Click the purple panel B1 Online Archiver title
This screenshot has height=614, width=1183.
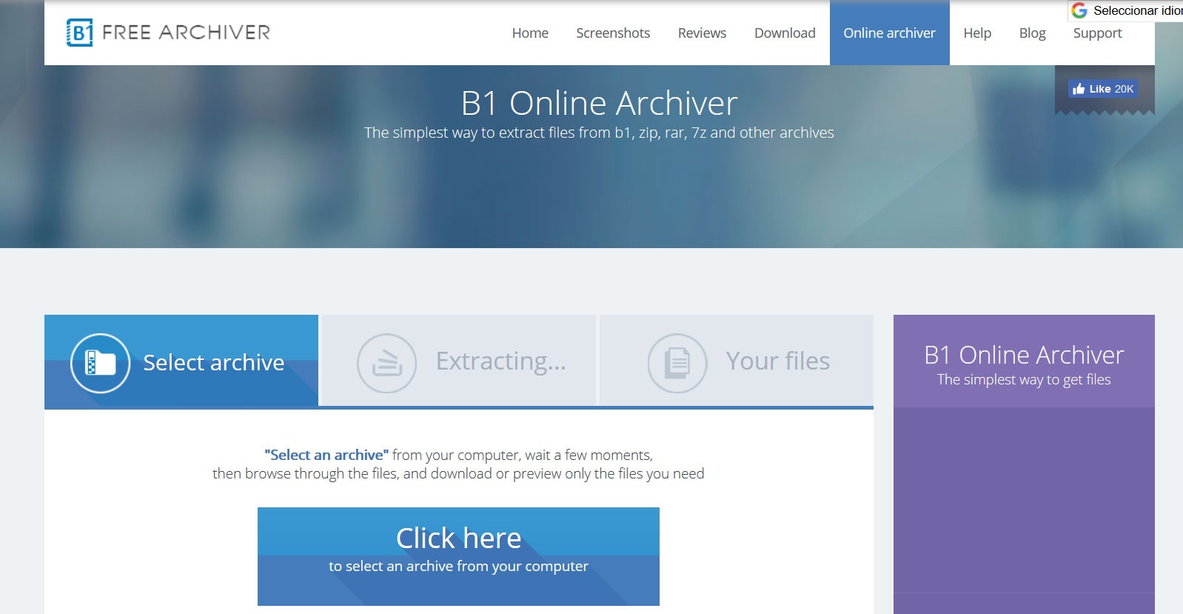pyautogui.click(x=1024, y=356)
